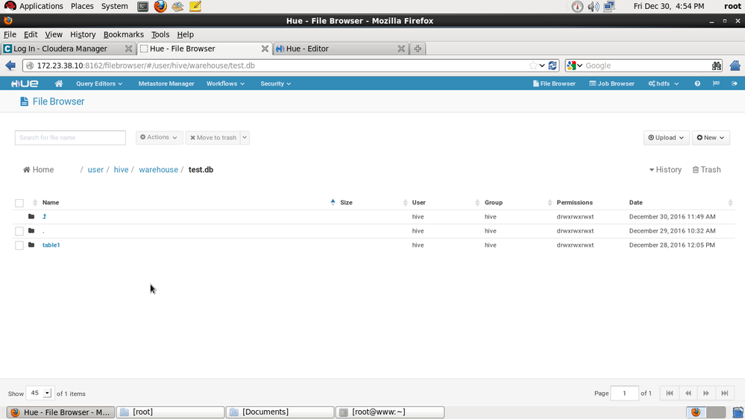Open the Actions dropdown
This screenshot has width=745, height=419.
coord(159,137)
